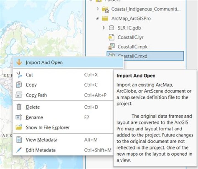Expand the SLR_IC.gdb geodatabase node
Image resolution: width=198 pixels, height=169 pixels.
104,28
